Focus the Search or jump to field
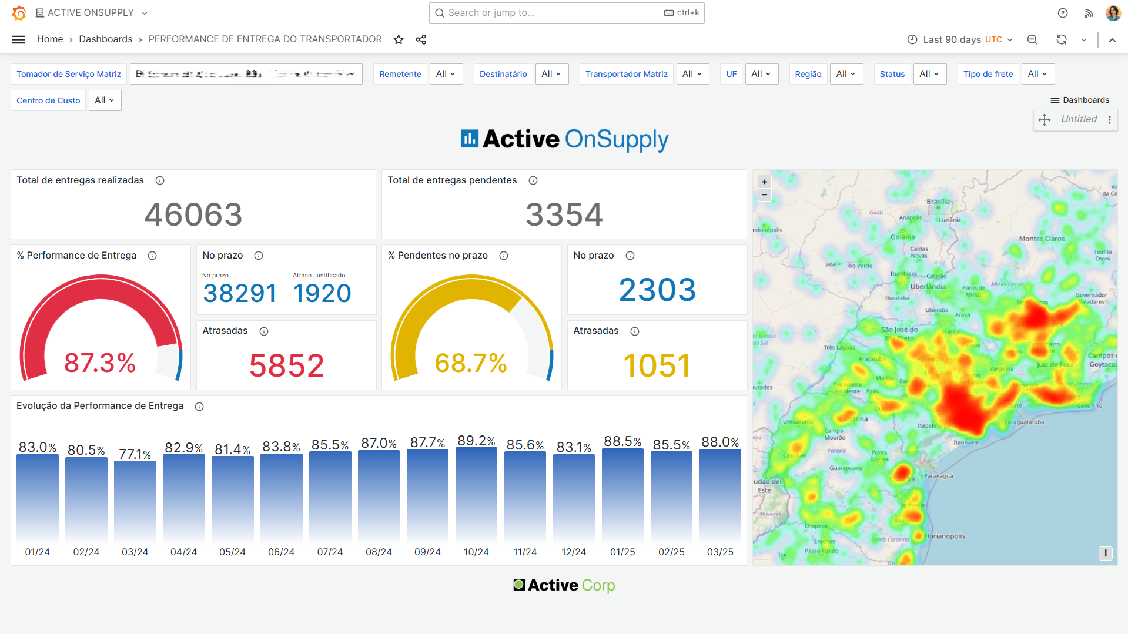The image size is (1128, 634). click(x=567, y=13)
